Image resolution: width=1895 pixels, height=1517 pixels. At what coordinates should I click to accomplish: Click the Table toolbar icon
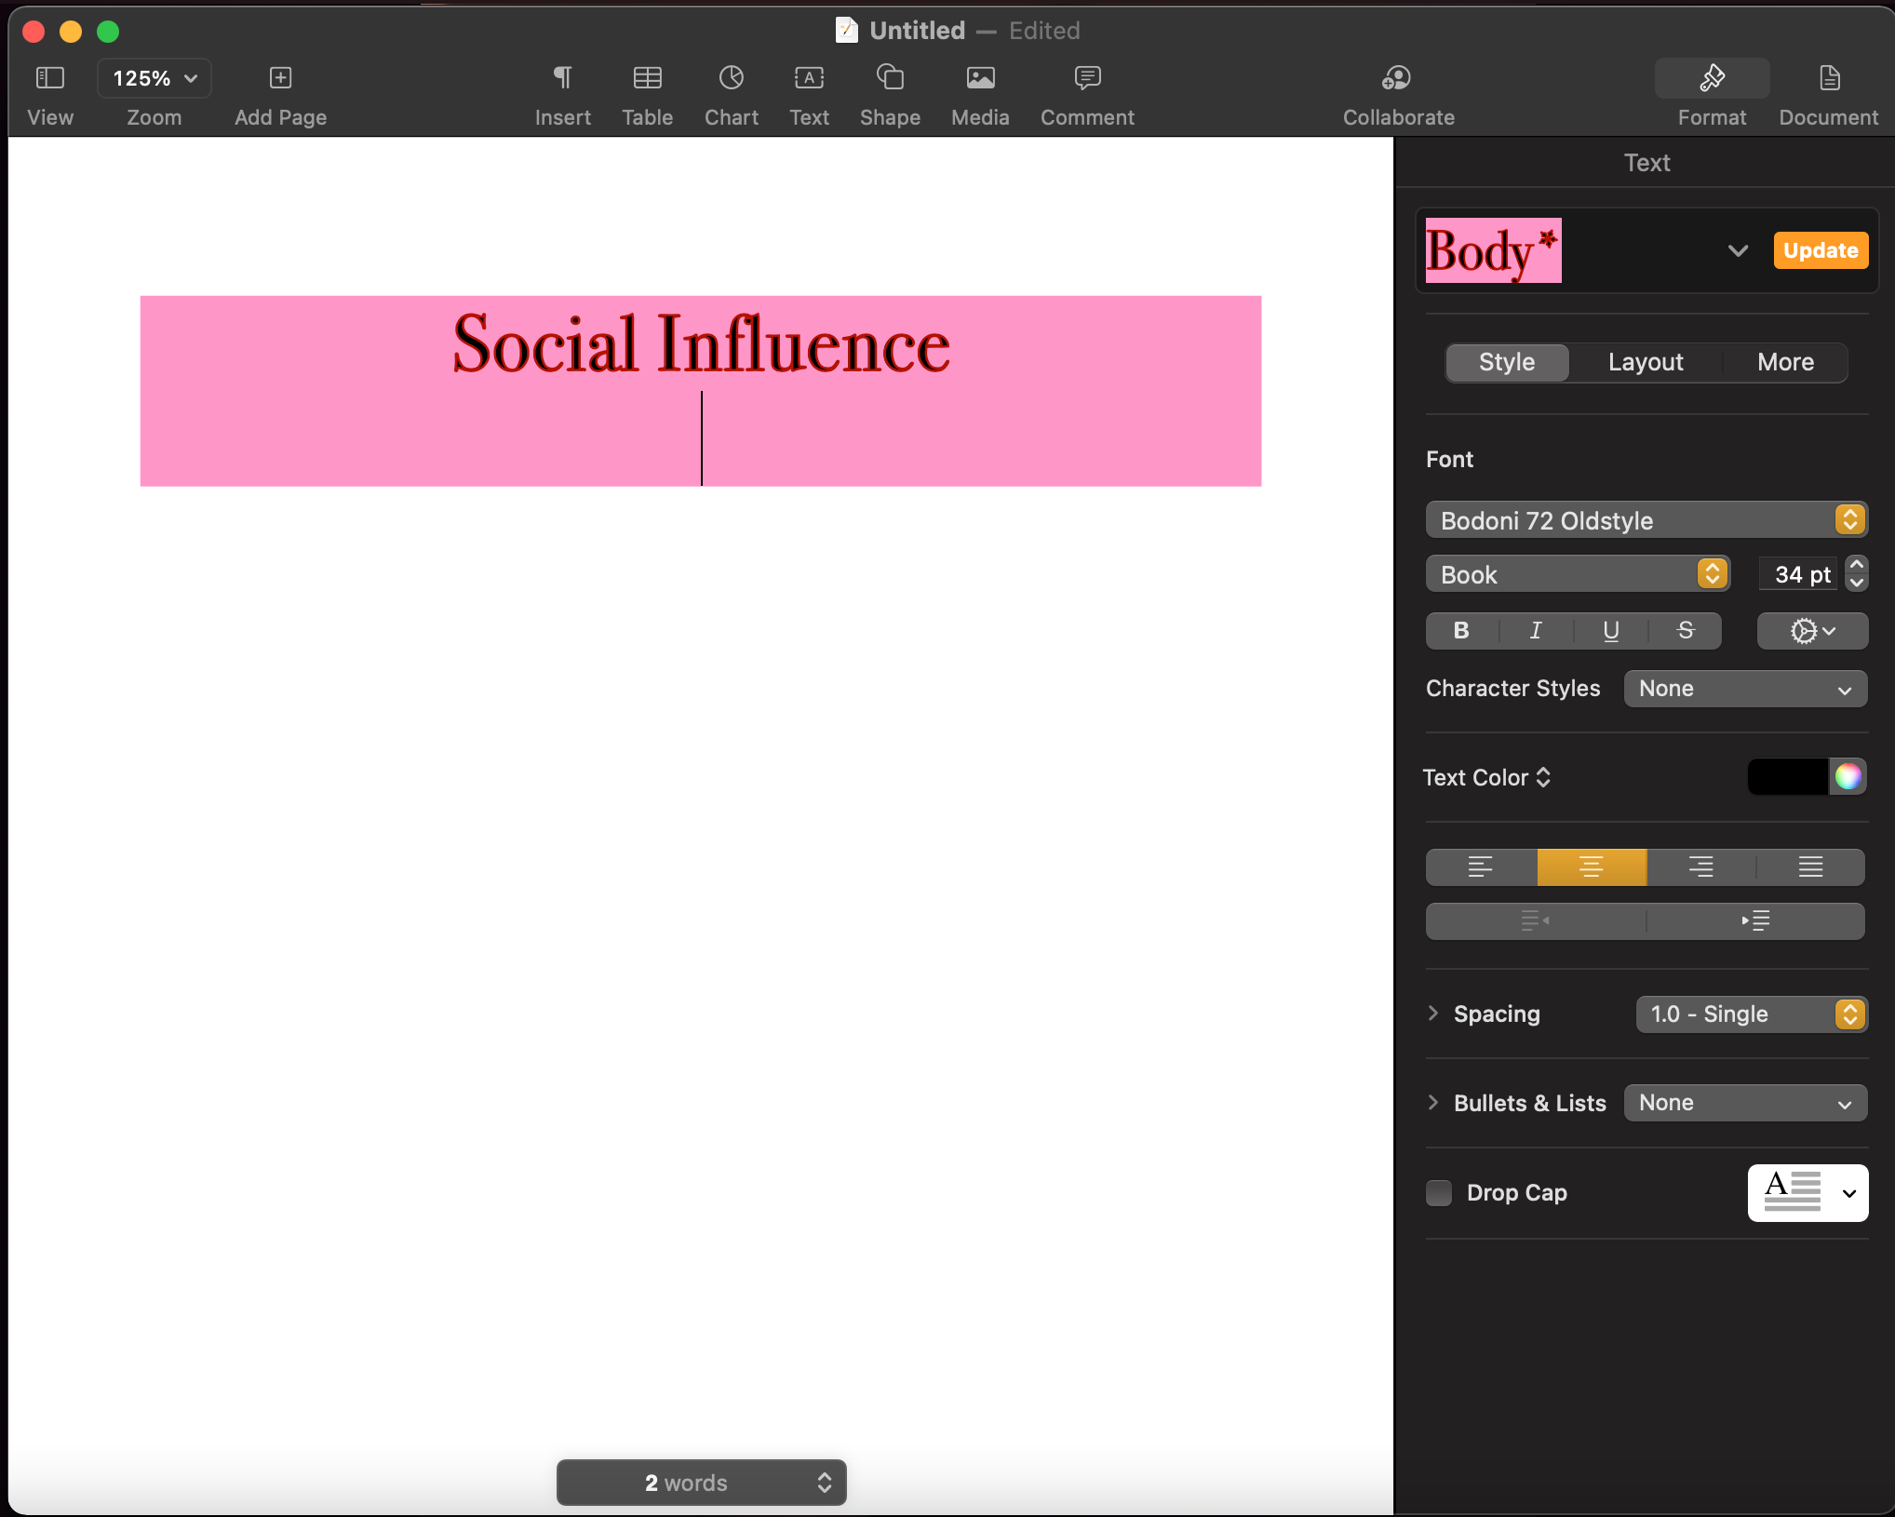[x=647, y=78]
